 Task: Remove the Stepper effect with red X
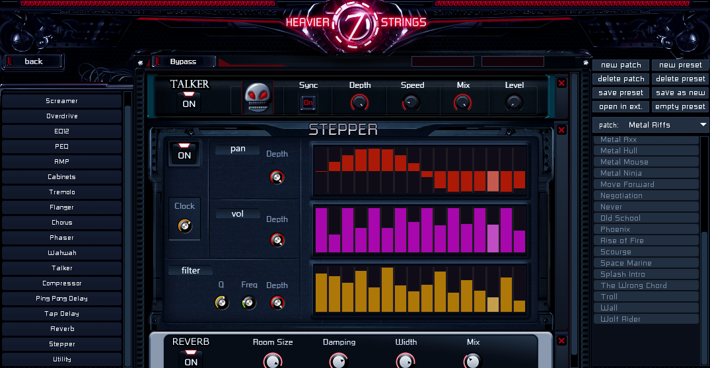(x=561, y=130)
